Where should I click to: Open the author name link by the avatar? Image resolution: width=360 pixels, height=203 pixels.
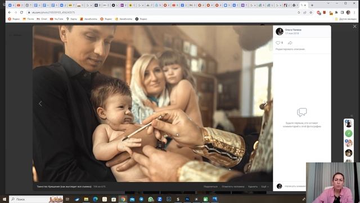[293, 30]
